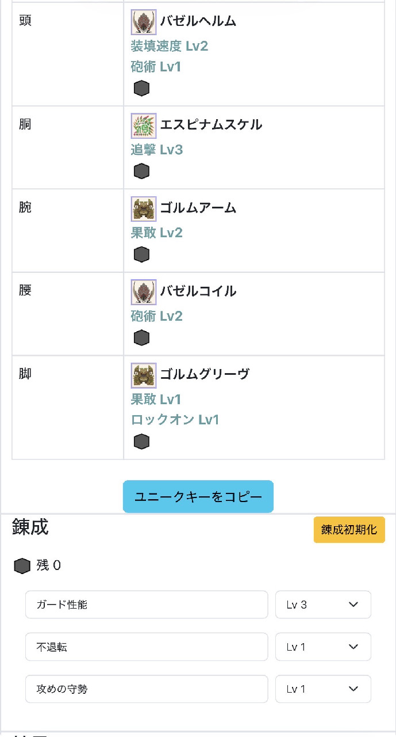Click the hexagon slot under 果敢 Lv2
The width and height of the screenshot is (396, 737).
click(141, 254)
